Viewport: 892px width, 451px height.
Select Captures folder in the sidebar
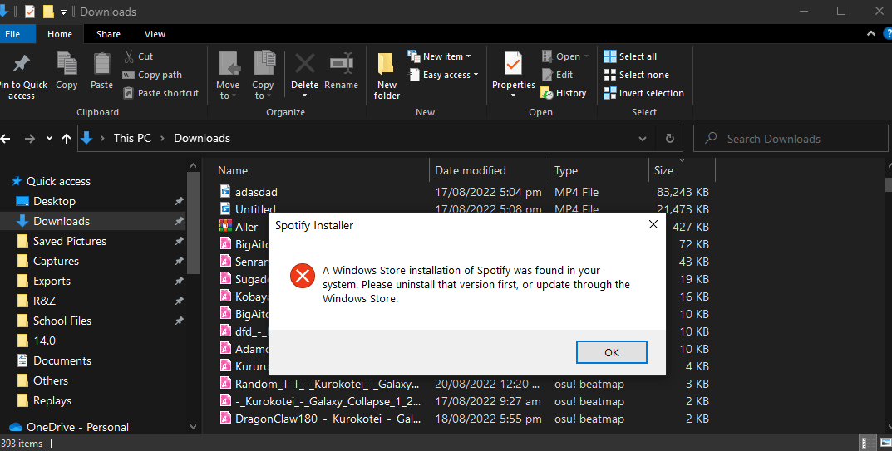pyautogui.click(x=56, y=261)
